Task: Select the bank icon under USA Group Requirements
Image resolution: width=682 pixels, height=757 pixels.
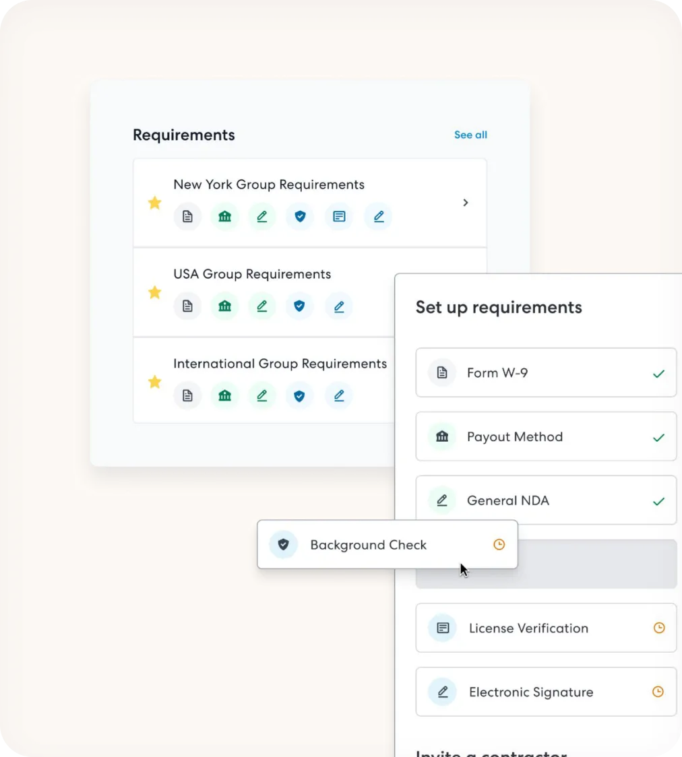Action: pyautogui.click(x=224, y=306)
